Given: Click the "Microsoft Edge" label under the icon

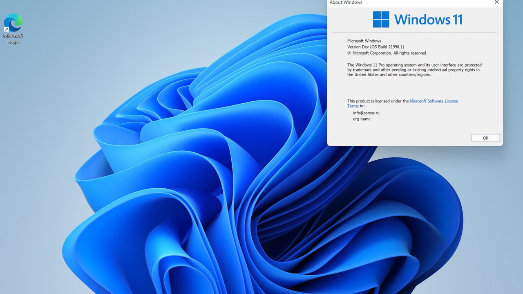Looking at the screenshot, I should [x=13, y=39].
